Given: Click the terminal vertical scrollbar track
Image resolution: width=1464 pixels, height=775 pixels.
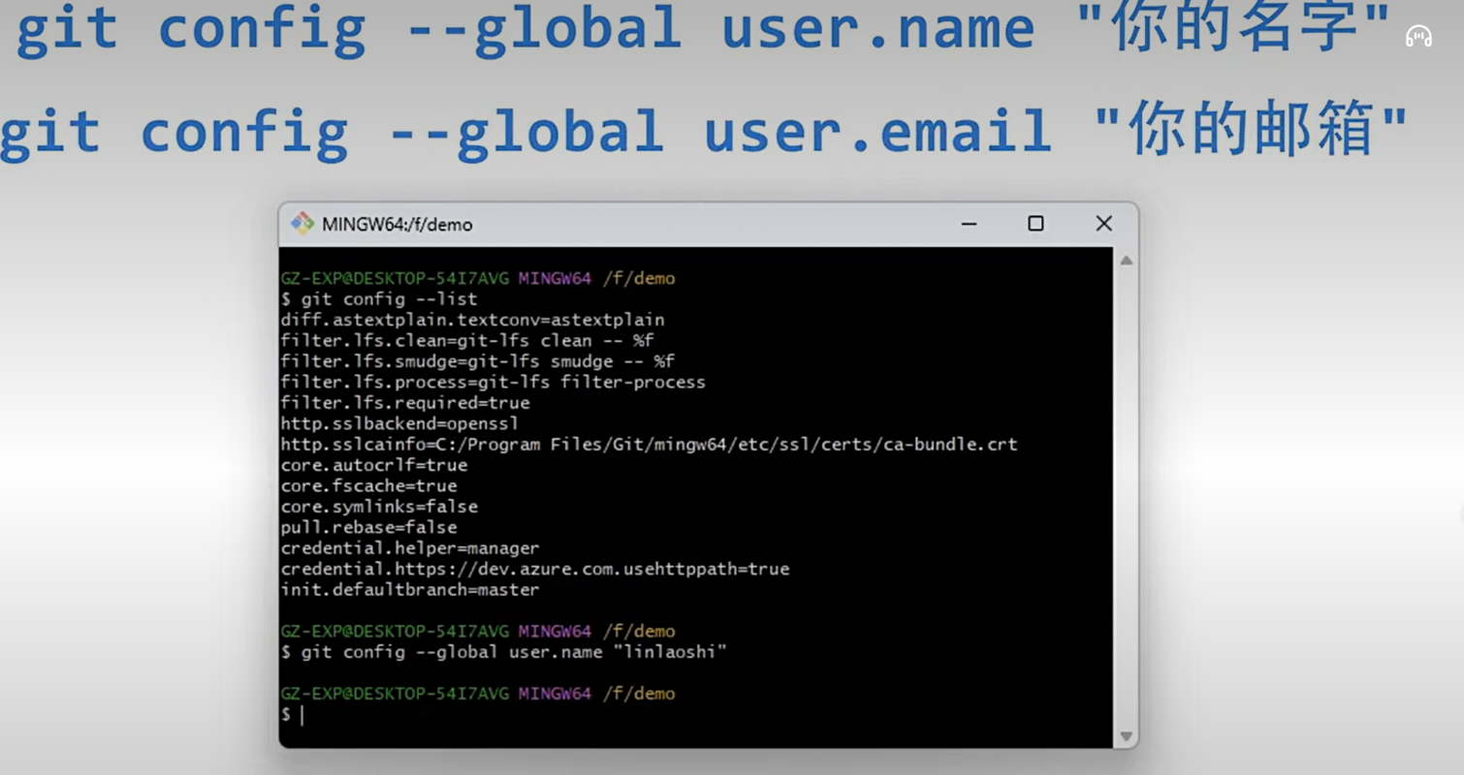Looking at the screenshot, I should 1126,498.
